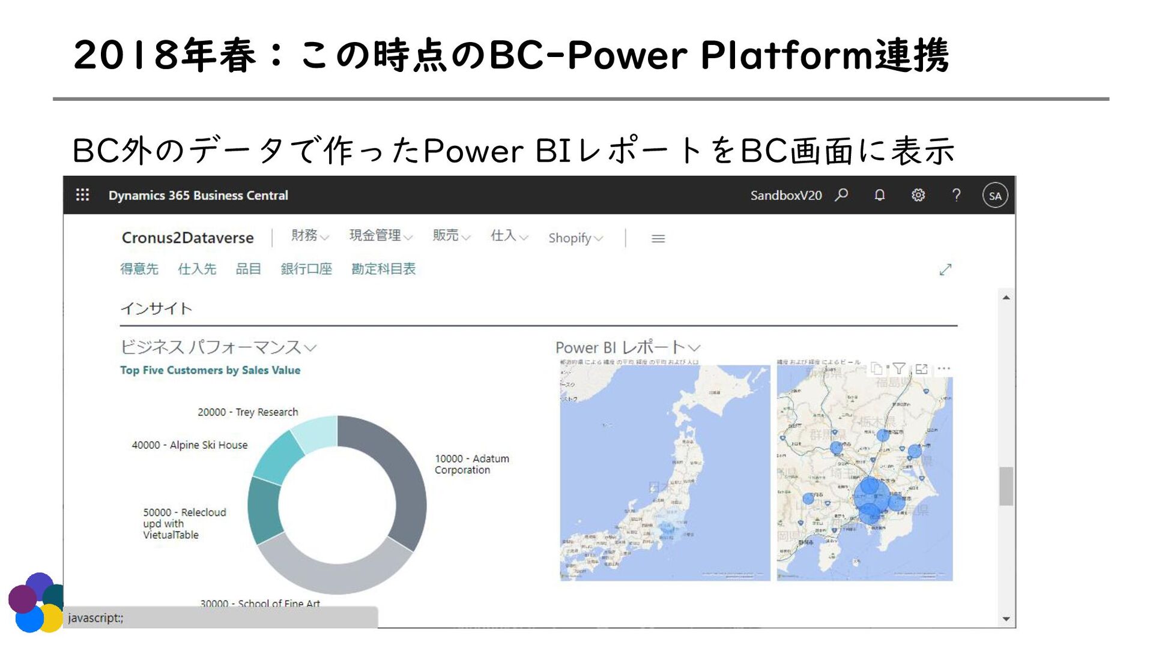Image resolution: width=1153 pixels, height=648 pixels.
Task: Click the 40000 - Alpine Ski House label
Action: tap(190, 445)
